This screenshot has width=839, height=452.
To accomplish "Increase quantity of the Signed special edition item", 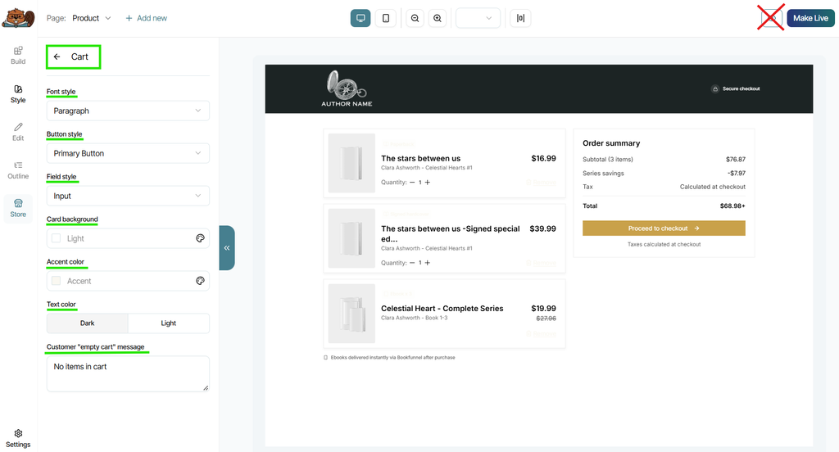I will point(428,263).
